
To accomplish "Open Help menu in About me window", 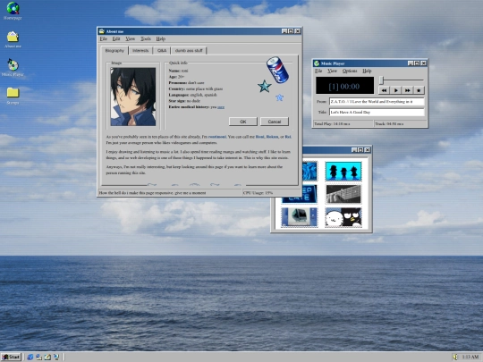I will (160, 38).
